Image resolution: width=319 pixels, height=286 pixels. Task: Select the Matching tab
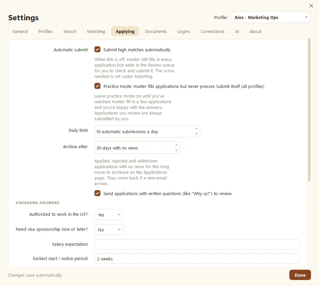(x=96, y=31)
